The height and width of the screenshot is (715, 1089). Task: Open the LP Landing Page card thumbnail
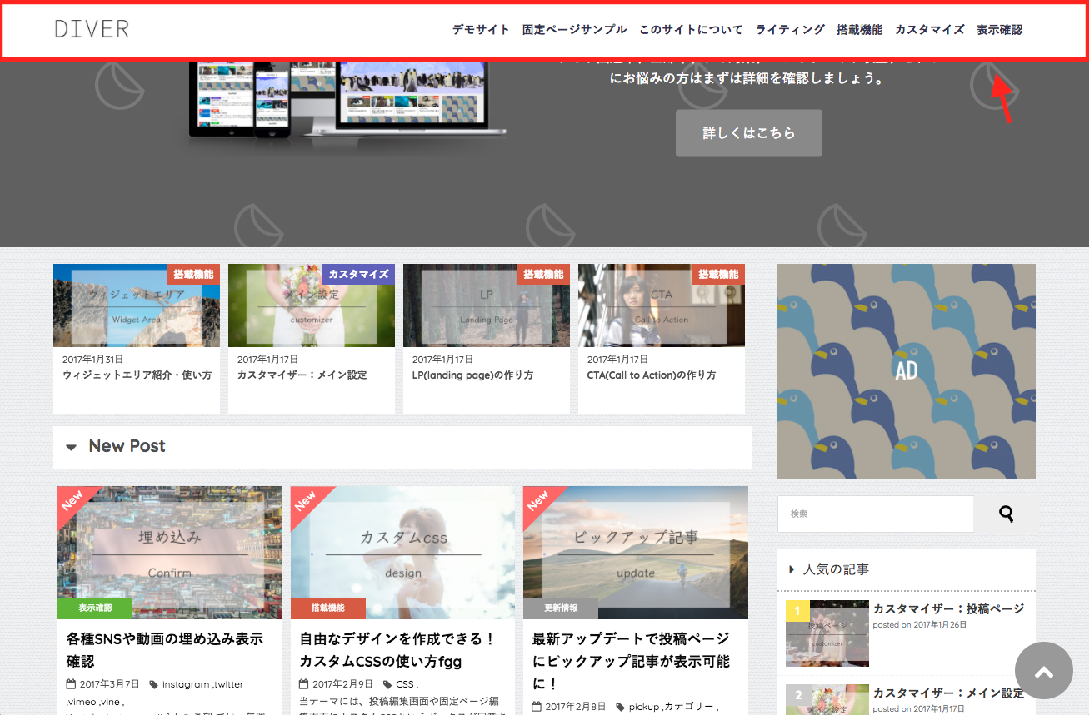pyautogui.click(x=487, y=305)
